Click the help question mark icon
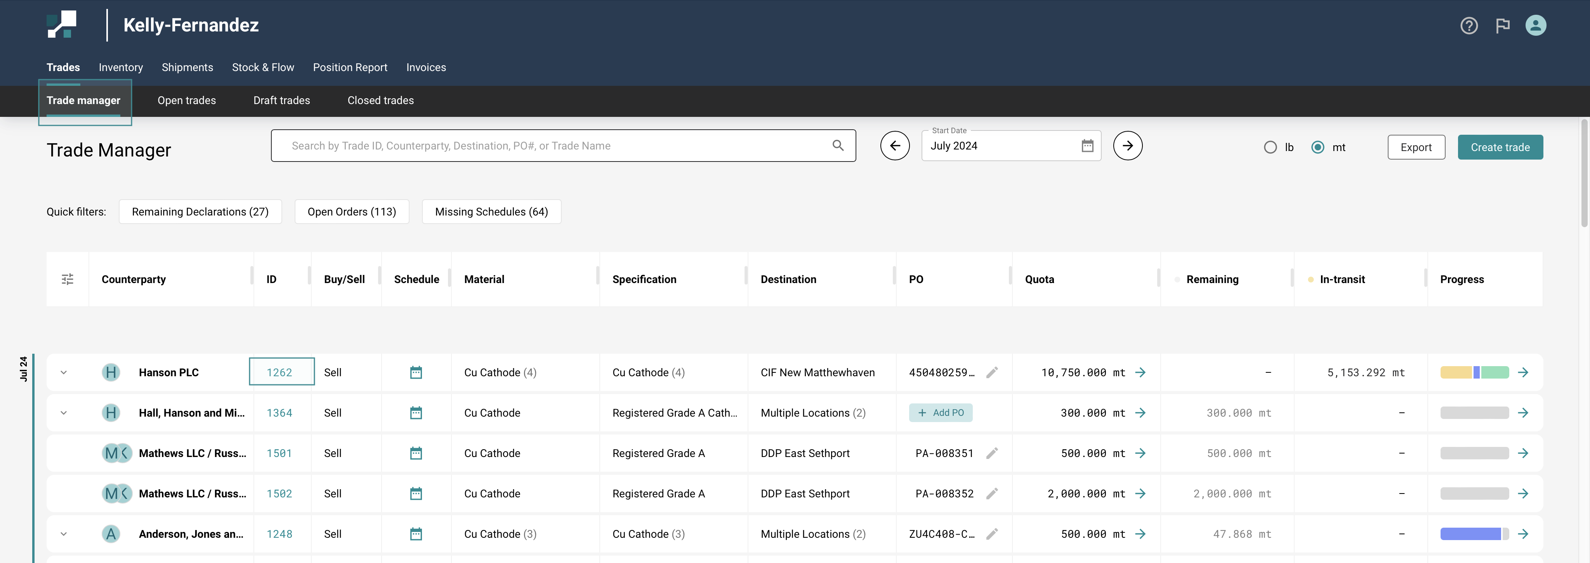Image resolution: width=1590 pixels, height=563 pixels. pos(1468,25)
